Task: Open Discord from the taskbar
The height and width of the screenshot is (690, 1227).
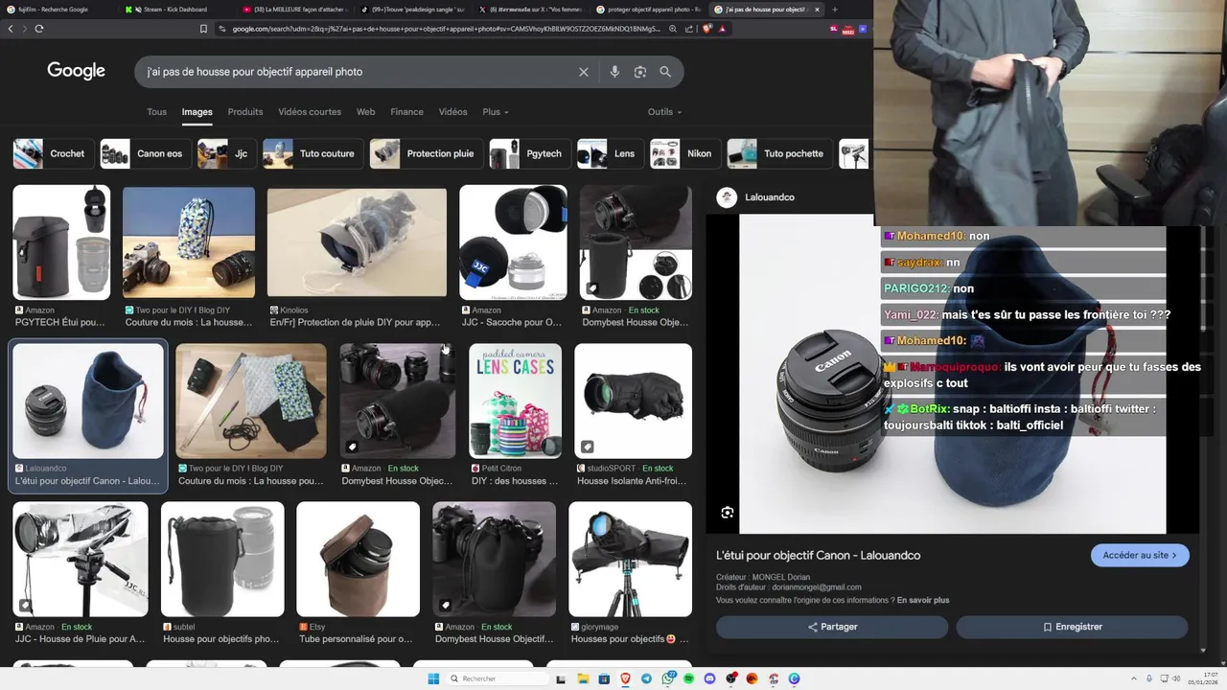Action: coord(710,678)
